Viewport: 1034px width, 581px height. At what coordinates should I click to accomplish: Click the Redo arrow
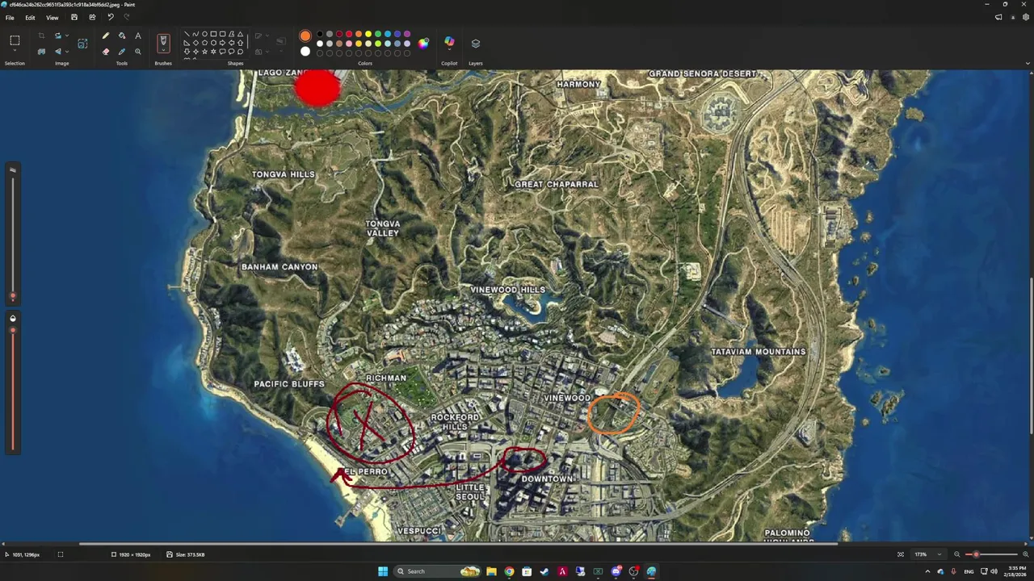pyautogui.click(x=126, y=17)
